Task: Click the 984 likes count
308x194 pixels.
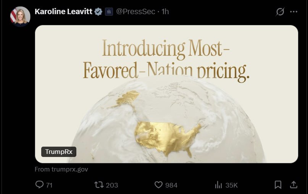Action: click(171, 185)
